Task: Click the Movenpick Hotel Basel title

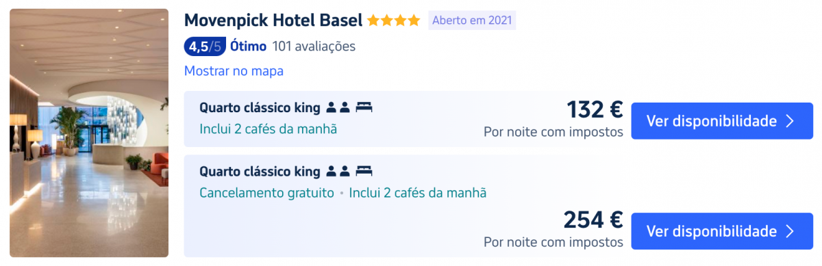Action: pyautogui.click(x=273, y=21)
